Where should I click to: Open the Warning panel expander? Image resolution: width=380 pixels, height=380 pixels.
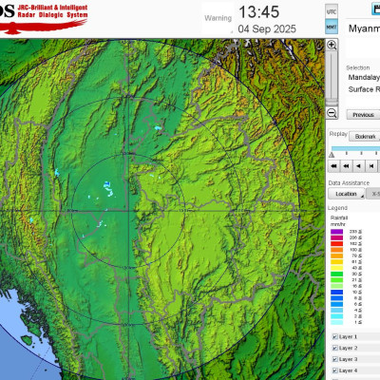coord(232,31)
